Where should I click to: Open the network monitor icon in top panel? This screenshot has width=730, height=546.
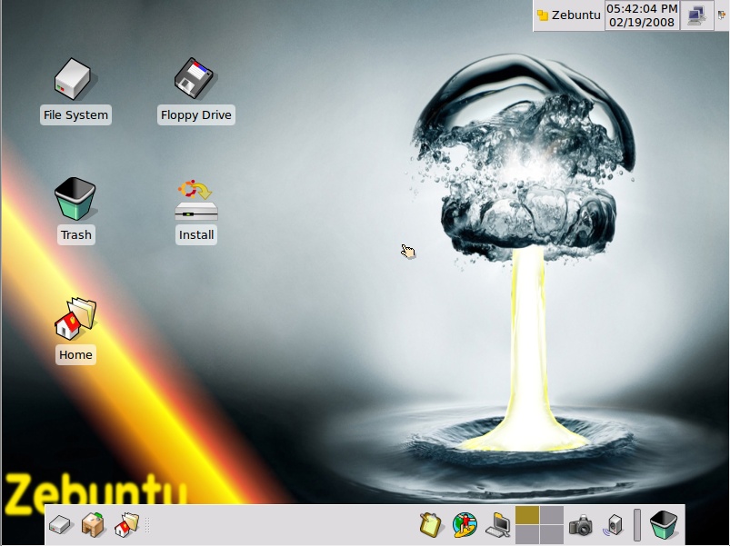[696, 15]
